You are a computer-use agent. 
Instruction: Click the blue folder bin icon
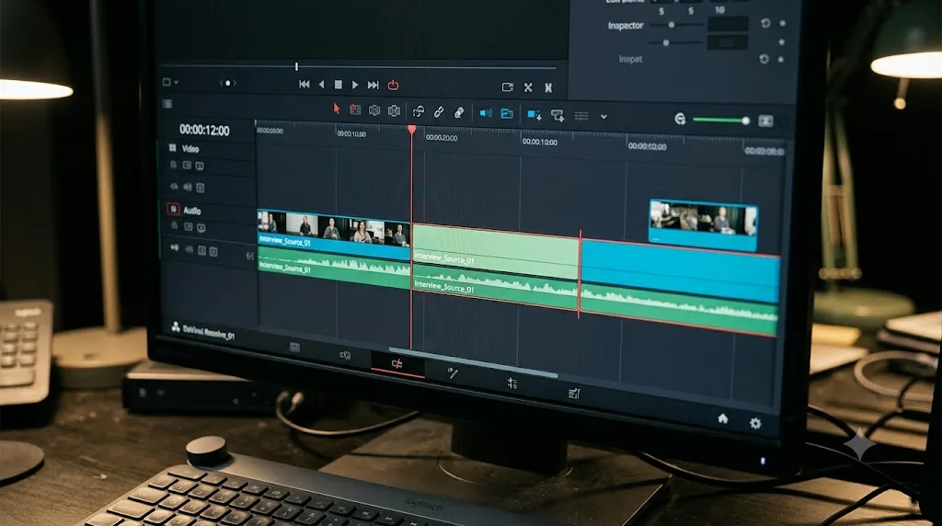coord(507,113)
